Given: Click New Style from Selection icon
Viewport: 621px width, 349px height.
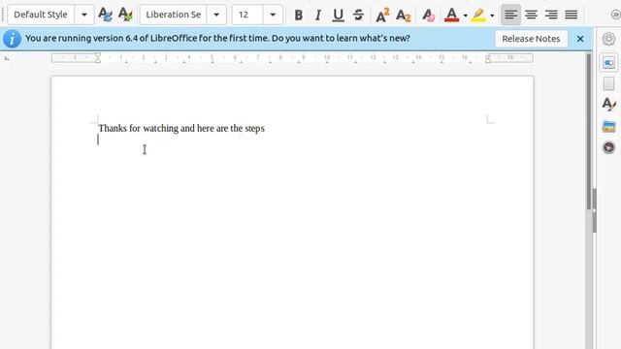Looking at the screenshot, I should click(125, 15).
